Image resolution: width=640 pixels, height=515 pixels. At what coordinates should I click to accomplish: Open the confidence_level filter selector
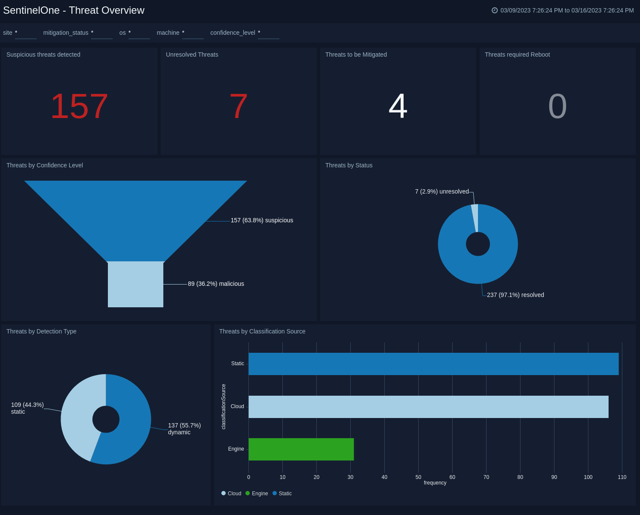click(x=268, y=33)
